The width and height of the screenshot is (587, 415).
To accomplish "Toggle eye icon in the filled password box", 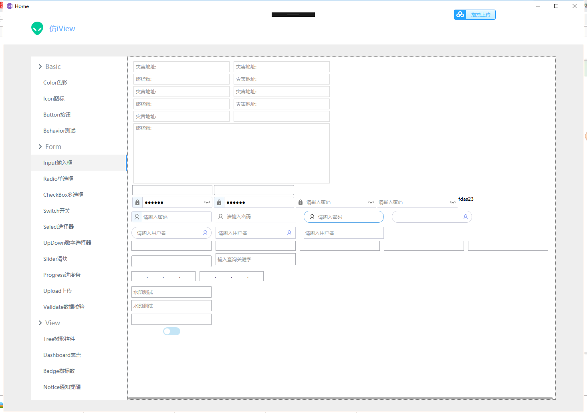I will 207,202.
